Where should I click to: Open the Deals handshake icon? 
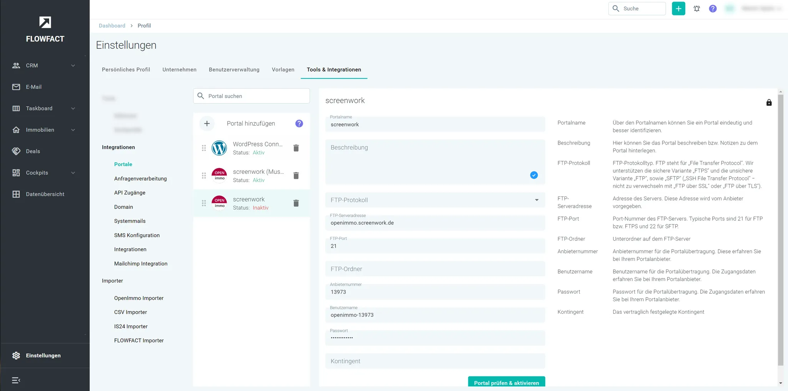(16, 151)
